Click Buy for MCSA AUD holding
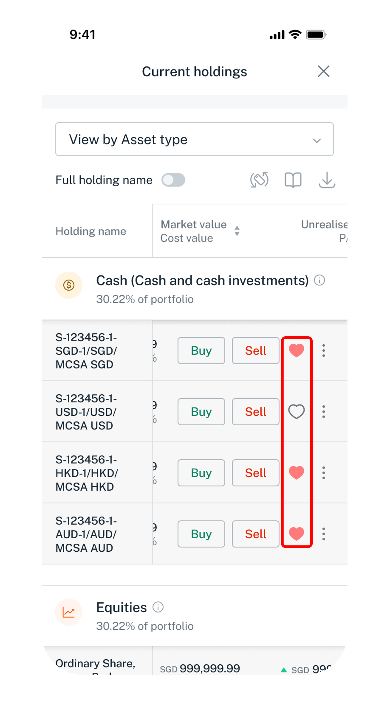Viewport: 392px width, 706px height. (201, 534)
